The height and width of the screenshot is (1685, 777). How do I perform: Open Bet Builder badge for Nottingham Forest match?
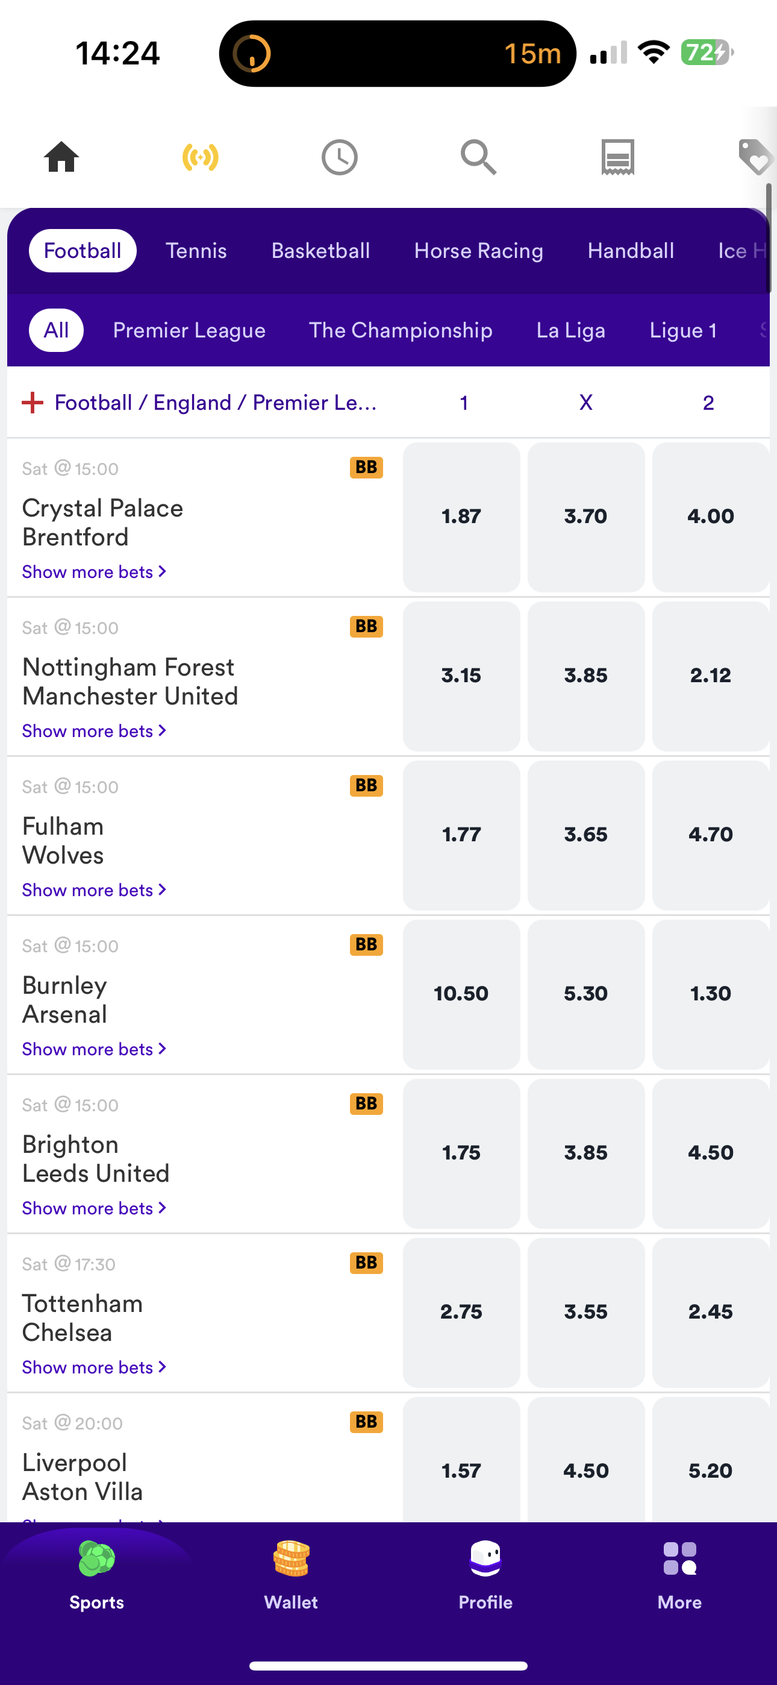366,627
